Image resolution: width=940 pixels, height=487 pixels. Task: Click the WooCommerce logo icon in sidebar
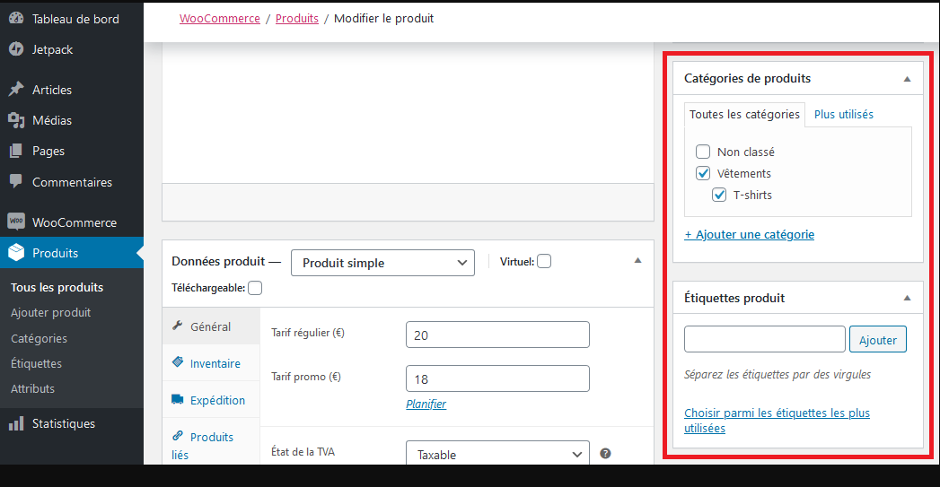click(x=16, y=222)
